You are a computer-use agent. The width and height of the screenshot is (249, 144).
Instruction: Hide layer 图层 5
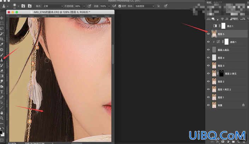pos(208,34)
